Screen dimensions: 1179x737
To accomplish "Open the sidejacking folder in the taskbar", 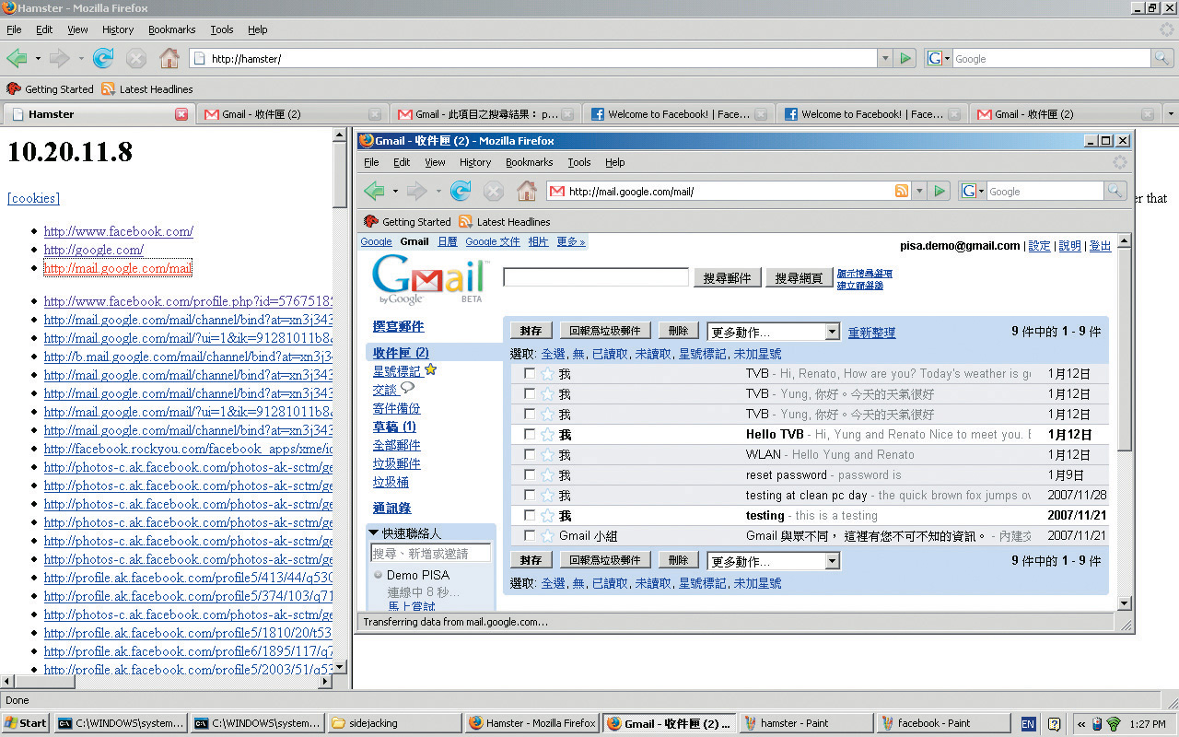I will [x=394, y=723].
